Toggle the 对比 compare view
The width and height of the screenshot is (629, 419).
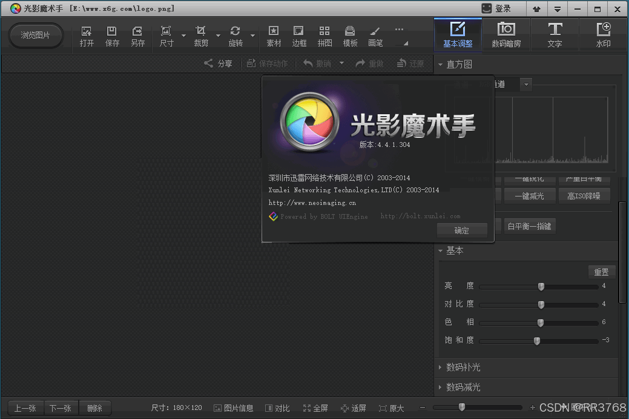point(278,408)
